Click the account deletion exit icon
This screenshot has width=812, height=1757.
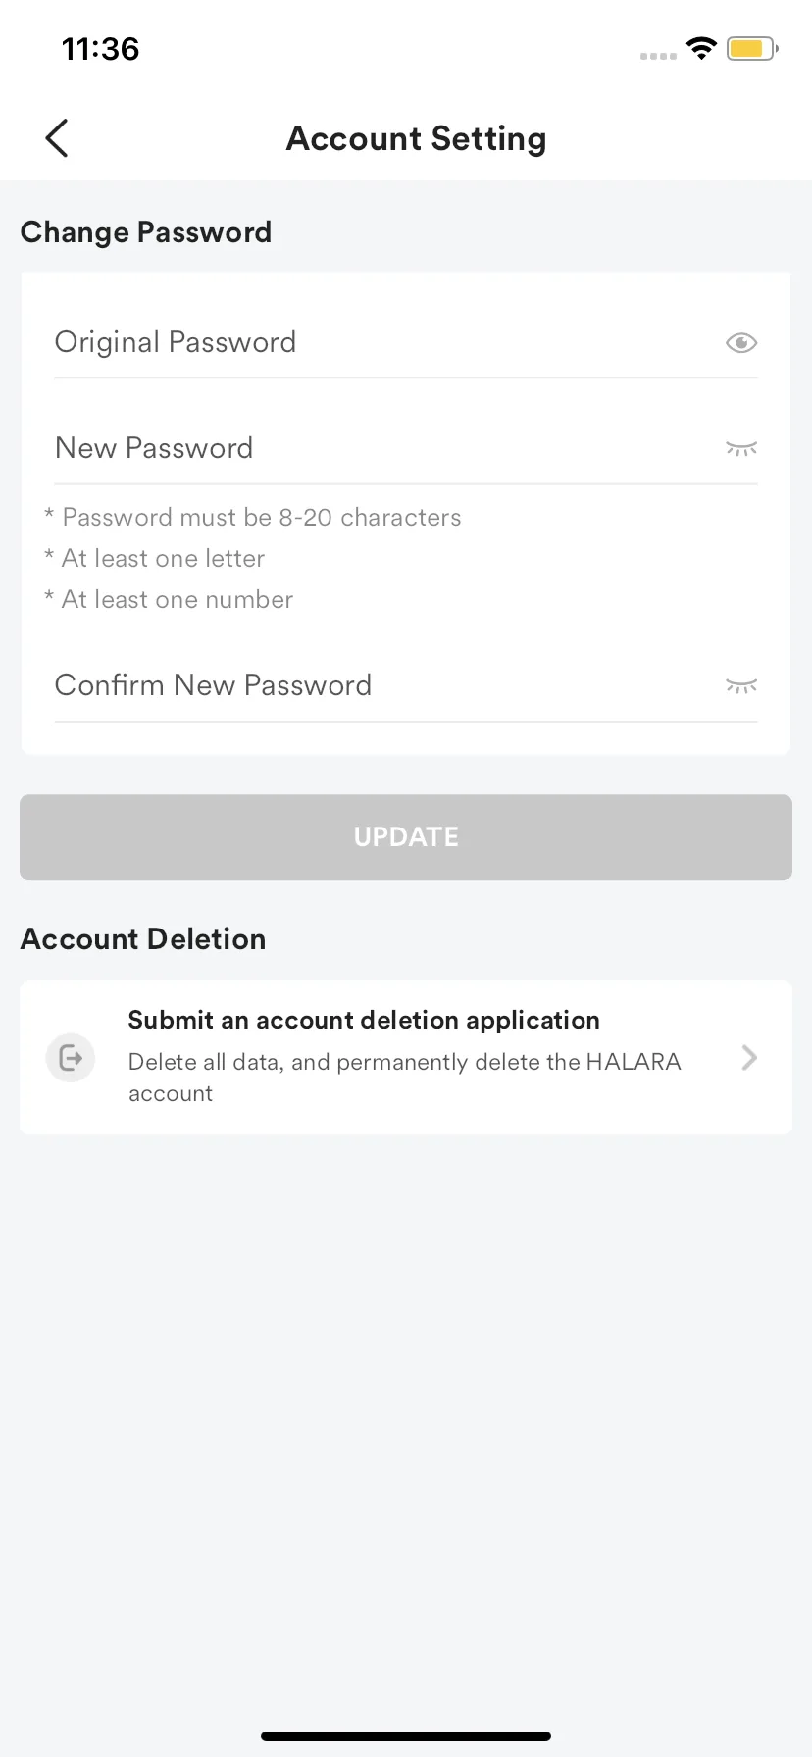pyautogui.click(x=71, y=1058)
